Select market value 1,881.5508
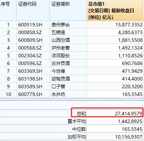The height and width of the screenshot is (141, 144). click(130, 40)
